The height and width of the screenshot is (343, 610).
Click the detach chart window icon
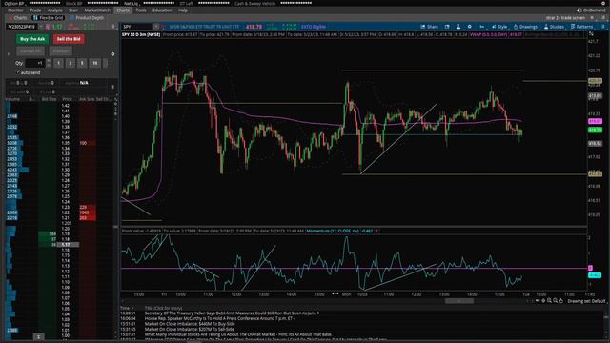point(447,27)
